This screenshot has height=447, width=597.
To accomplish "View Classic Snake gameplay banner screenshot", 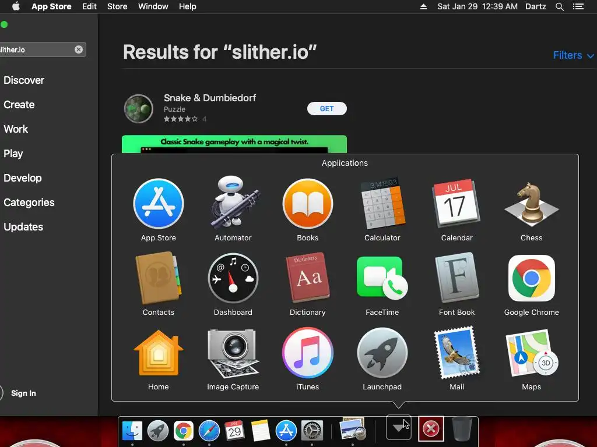I will tap(234, 144).
